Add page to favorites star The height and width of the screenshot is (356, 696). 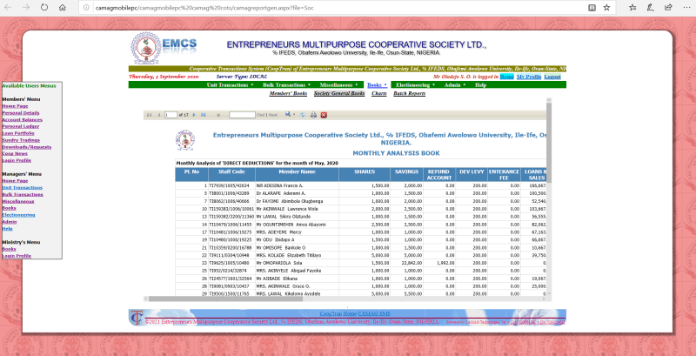606,8
